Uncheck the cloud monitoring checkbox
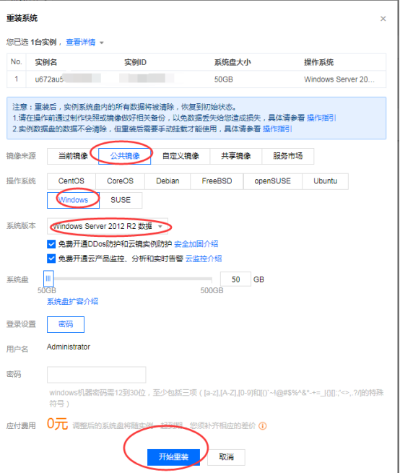This screenshot has width=400, height=473. click(x=51, y=259)
